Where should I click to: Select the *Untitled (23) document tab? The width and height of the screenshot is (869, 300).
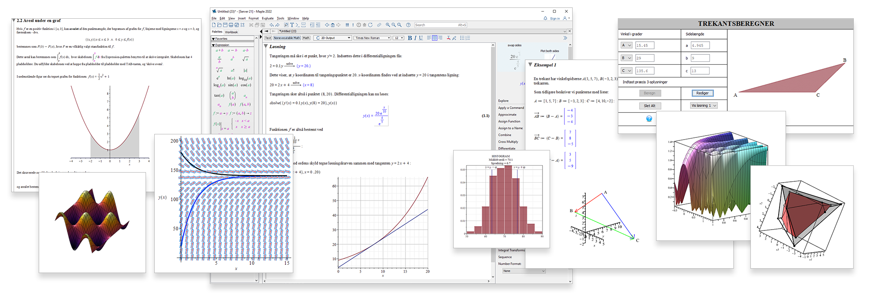click(x=288, y=31)
